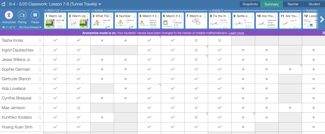This screenshot has width=325, height=134.
Task: Go to next screens with right arrow
Action: point(322,18)
